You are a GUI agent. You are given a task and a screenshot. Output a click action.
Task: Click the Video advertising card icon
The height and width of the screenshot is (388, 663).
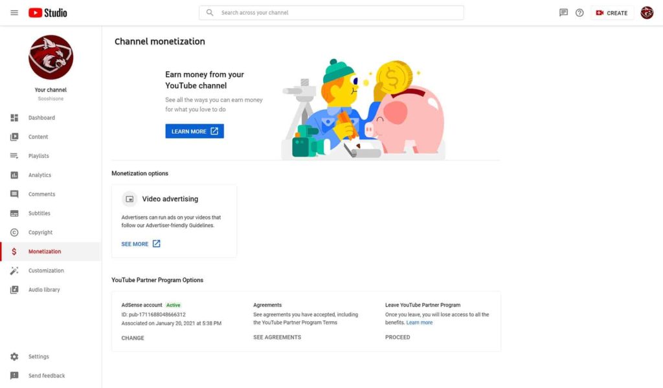pos(129,199)
